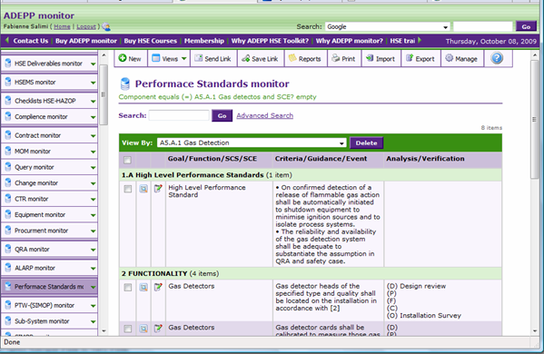Select QRA monitor in the sidebar

[49, 250]
